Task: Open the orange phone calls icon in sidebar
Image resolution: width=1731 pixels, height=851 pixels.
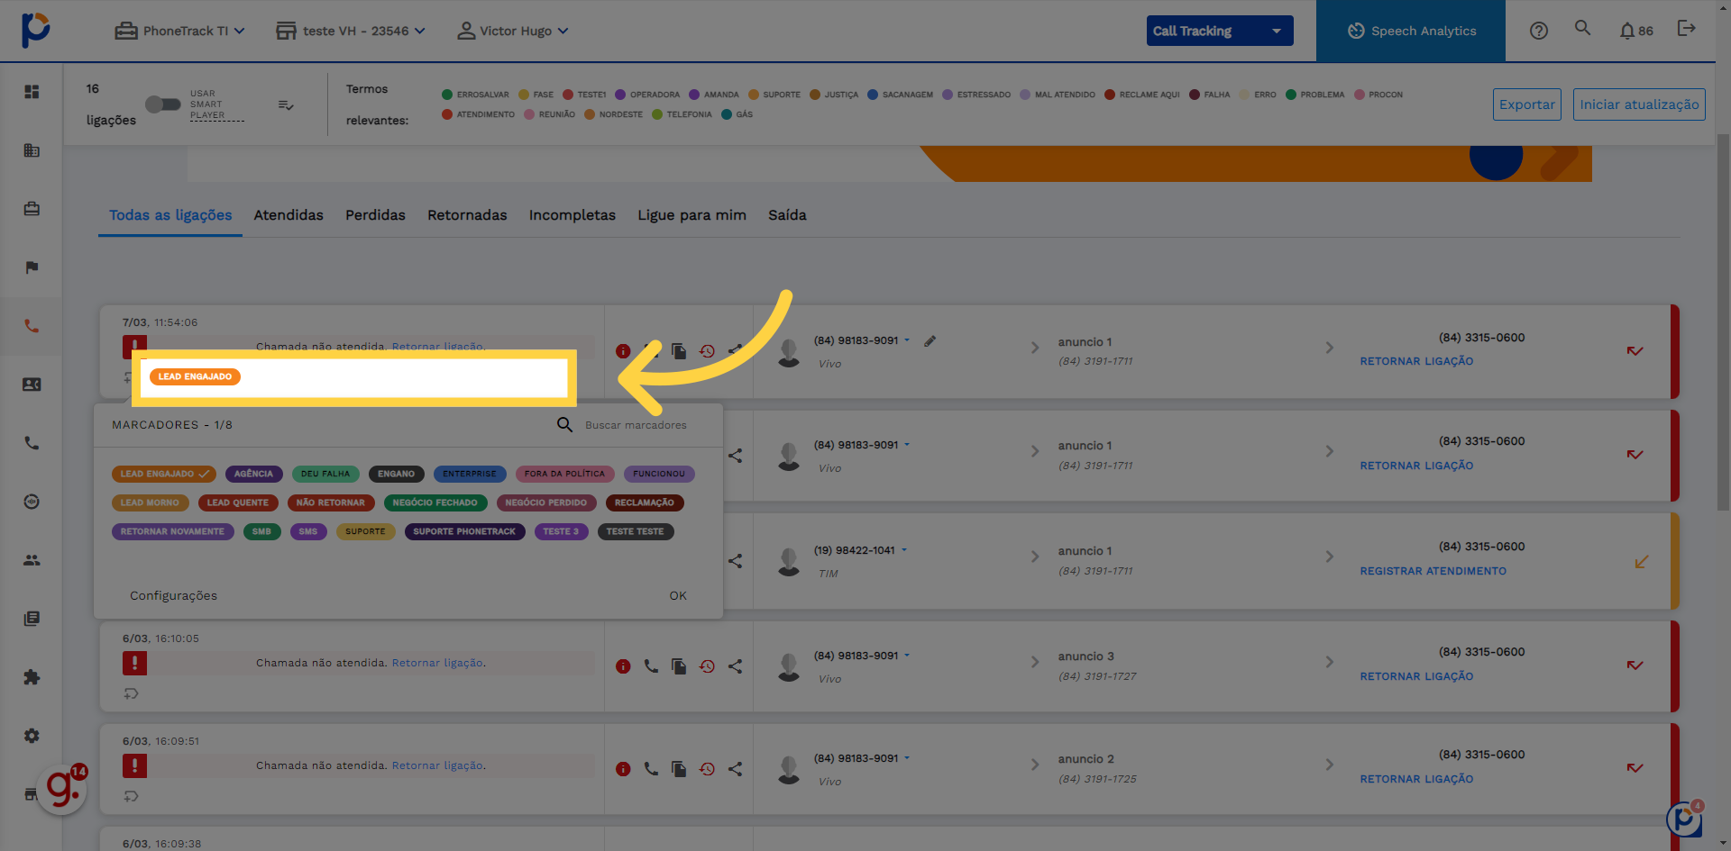Action: (32, 326)
